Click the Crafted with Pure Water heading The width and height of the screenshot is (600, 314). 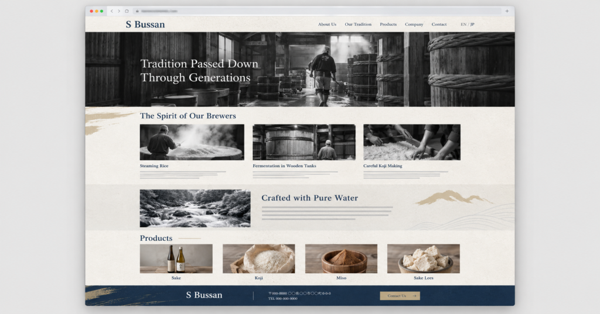point(309,198)
